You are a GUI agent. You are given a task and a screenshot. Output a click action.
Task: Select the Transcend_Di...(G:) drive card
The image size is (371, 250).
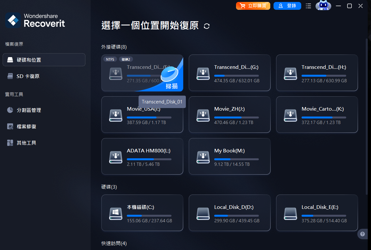coord(230,73)
